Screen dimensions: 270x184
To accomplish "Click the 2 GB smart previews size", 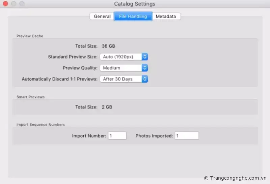I will 107,107.
